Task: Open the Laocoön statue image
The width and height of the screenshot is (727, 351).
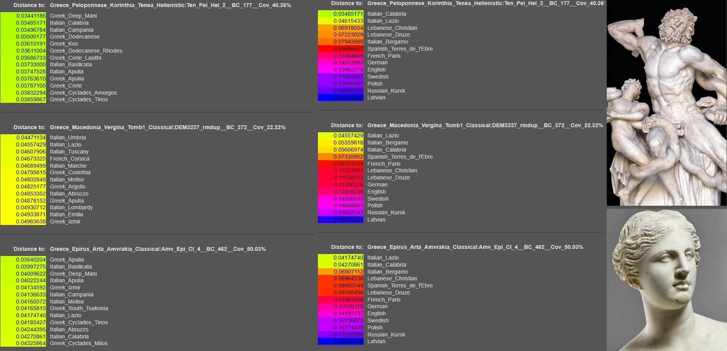Action: [x=666, y=103]
